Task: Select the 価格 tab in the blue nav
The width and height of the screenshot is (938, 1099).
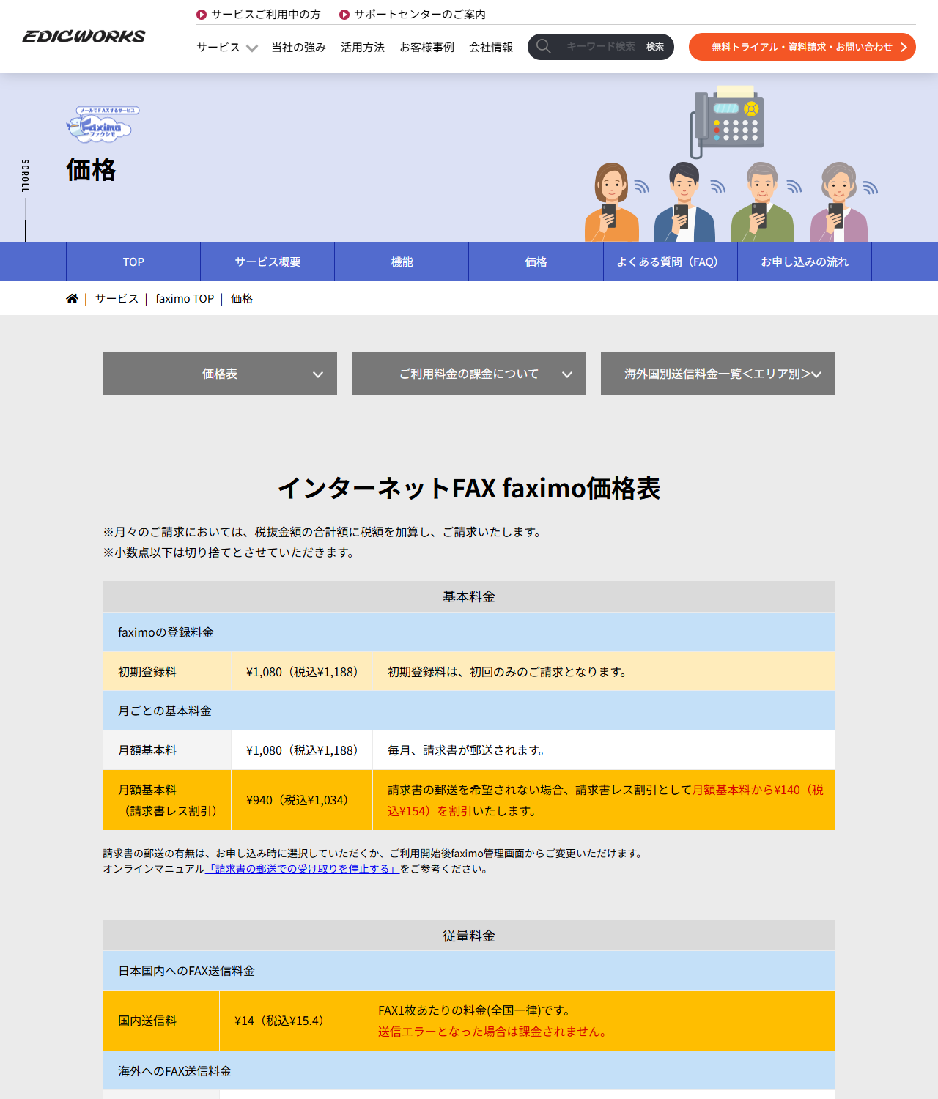Action: [536, 262]
